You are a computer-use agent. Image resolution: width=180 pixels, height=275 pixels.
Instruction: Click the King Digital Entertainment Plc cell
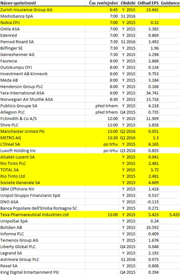coord(43,272)
